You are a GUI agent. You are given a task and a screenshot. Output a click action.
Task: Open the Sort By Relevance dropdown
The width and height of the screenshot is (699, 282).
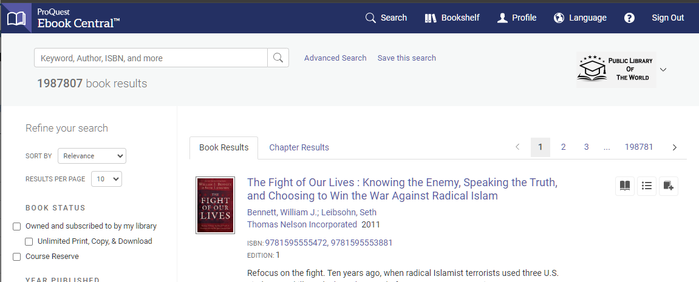[92, 156]
